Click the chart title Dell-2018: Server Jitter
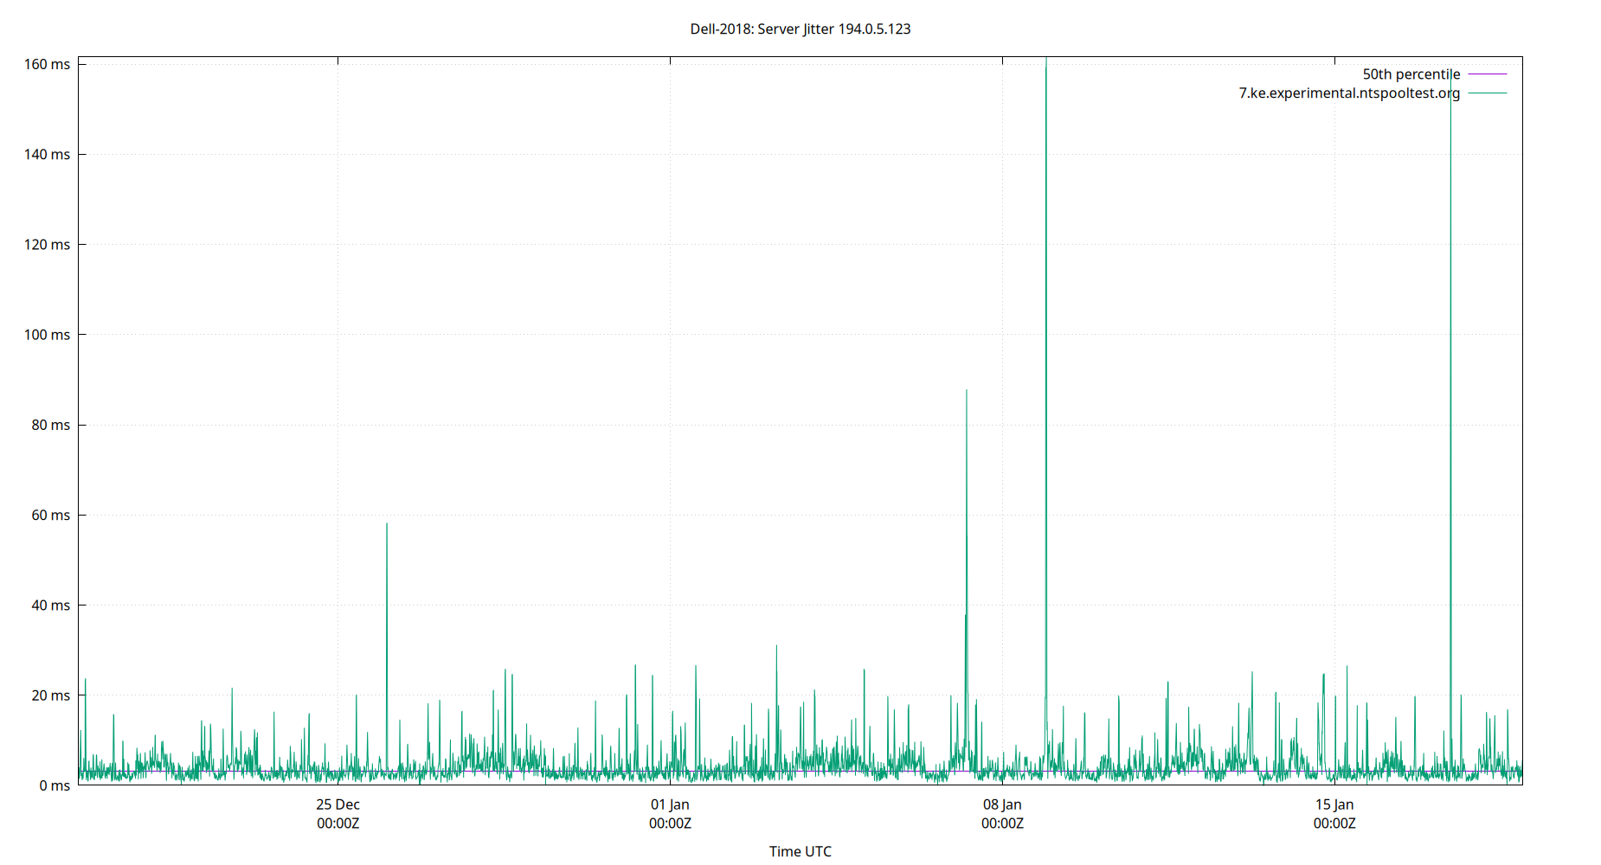Screen dimensions: 1601x865 pos(800,29)
